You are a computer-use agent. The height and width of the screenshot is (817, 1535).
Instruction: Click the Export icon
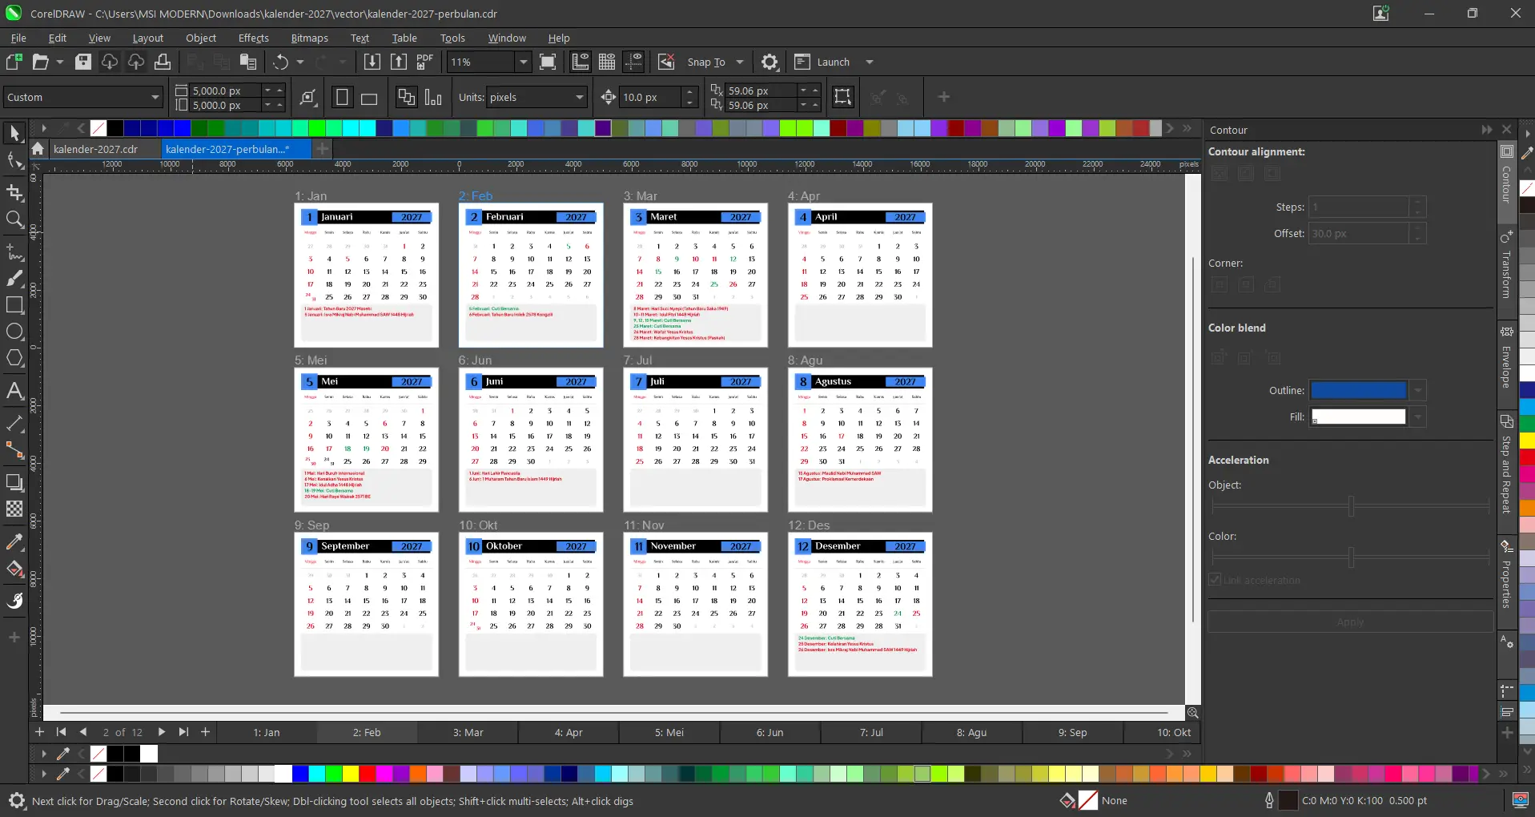(x=399, y=62)
